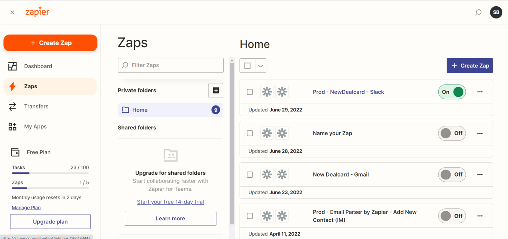The height and width of the screenshot is (239, 508).
Task: Click the Tasks usage progress bar
Action: [50, 173]
